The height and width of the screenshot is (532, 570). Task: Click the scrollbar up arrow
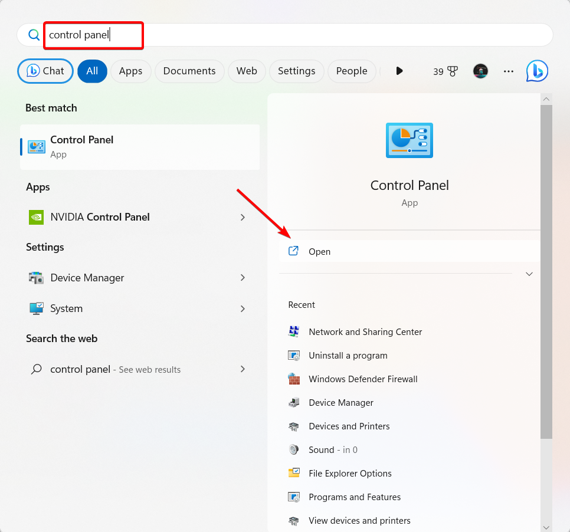(546, 99)
